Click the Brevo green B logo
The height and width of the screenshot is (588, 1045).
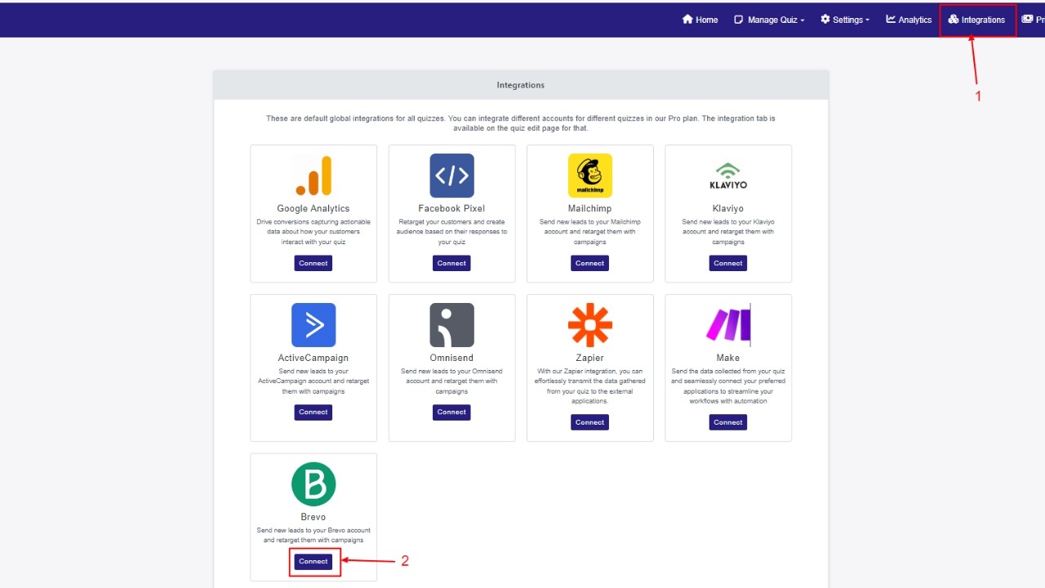coord(313,484)
